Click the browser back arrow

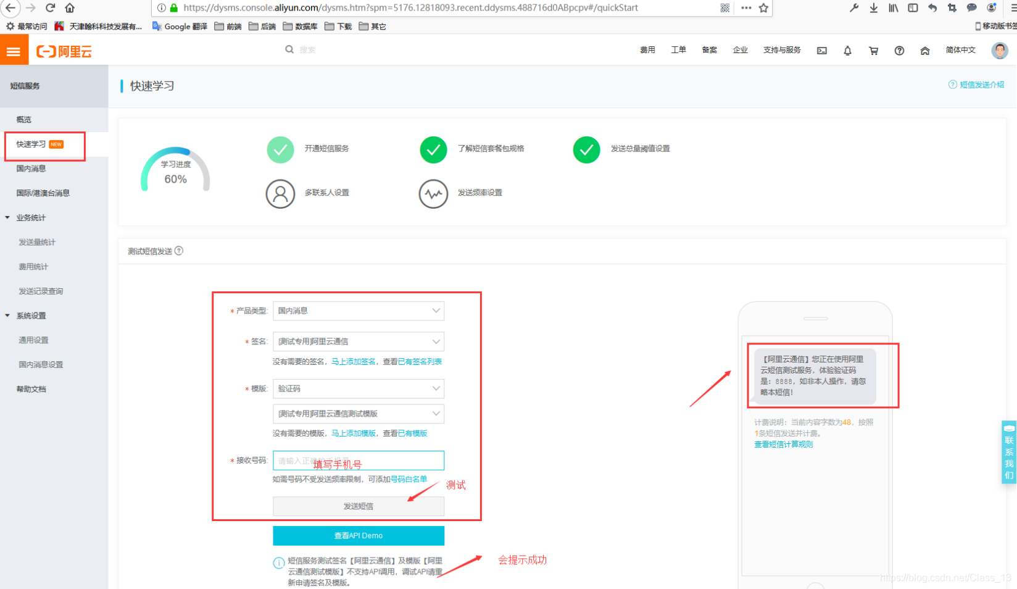[x=10, y=7]
